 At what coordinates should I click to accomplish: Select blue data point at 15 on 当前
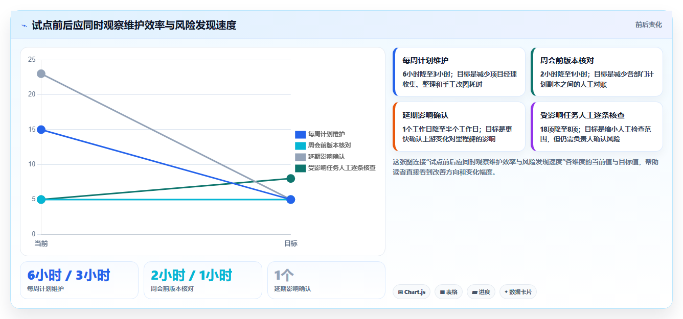click(41, 130)
